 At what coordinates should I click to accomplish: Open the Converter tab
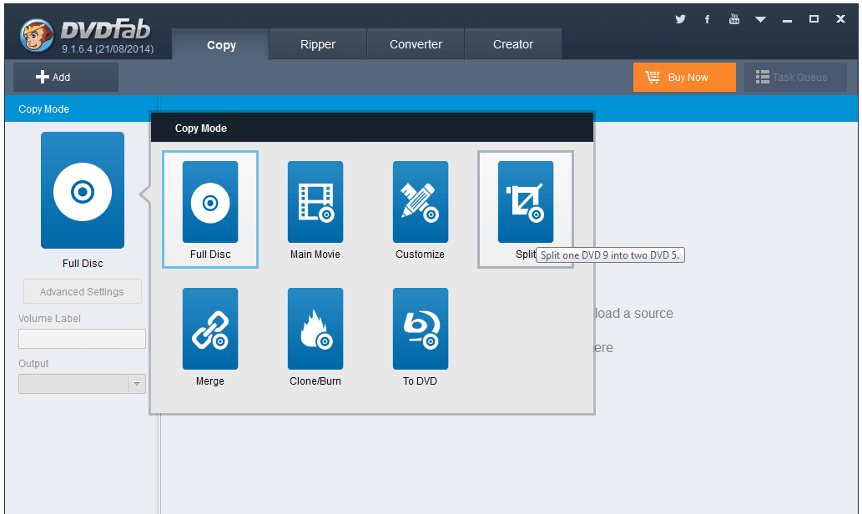point(415,43)
